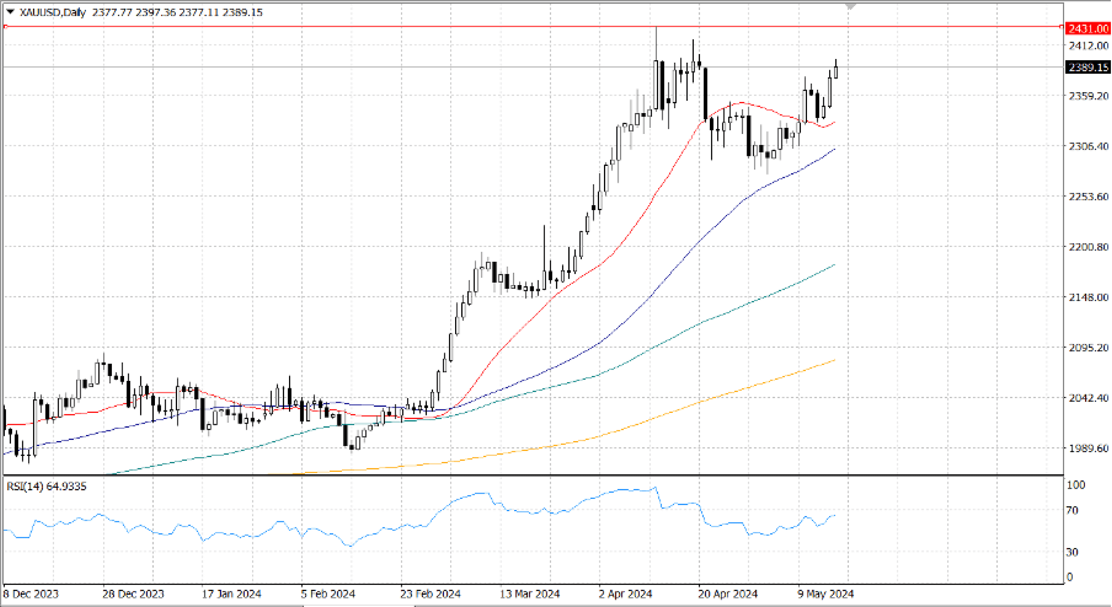Click the RSI 70 level on scale
1112x607 pixels.
point(1072,511)
